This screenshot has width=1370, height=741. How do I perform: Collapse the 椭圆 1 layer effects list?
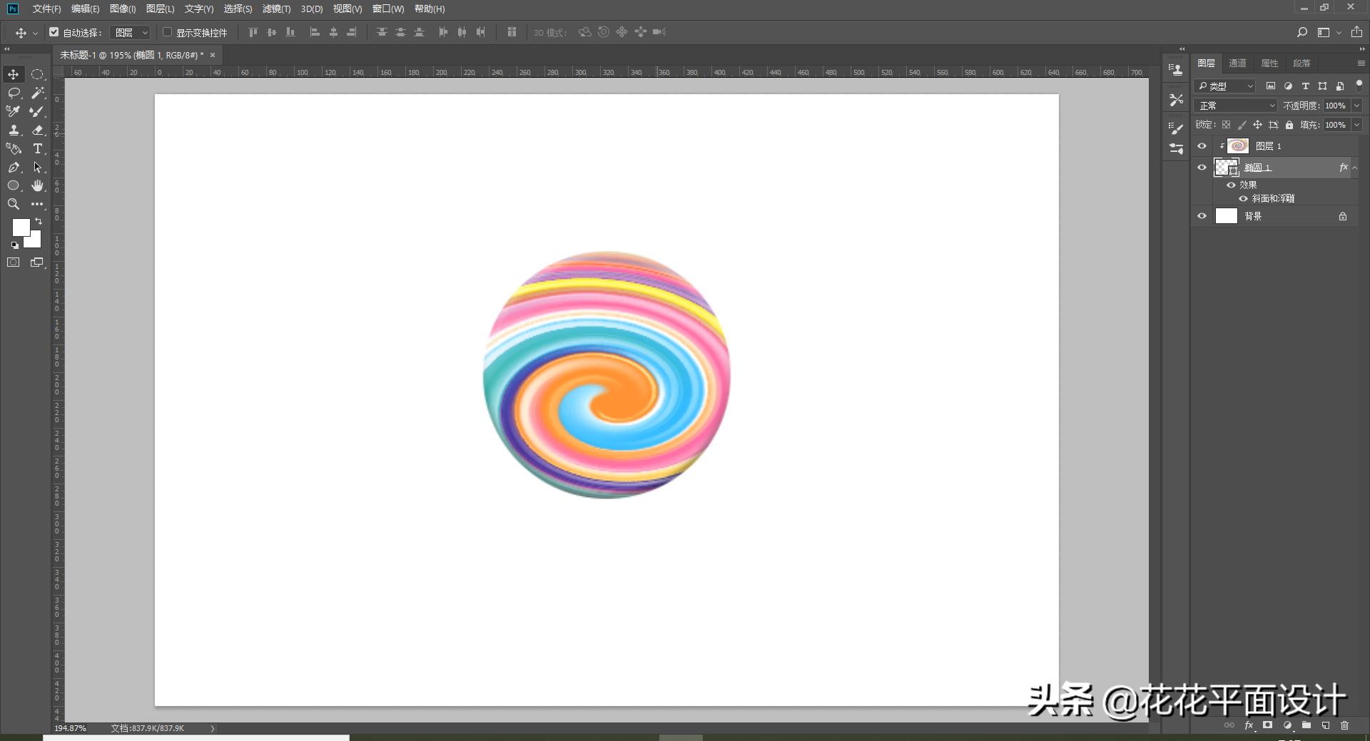point(1355,168)
